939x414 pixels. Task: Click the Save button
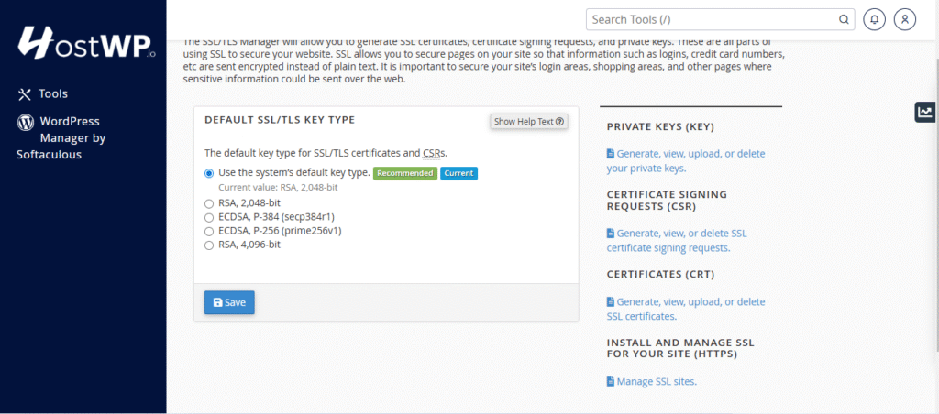(229, 302)
